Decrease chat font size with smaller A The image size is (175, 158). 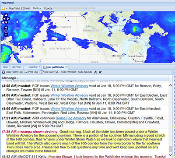(x=95, y=72)
